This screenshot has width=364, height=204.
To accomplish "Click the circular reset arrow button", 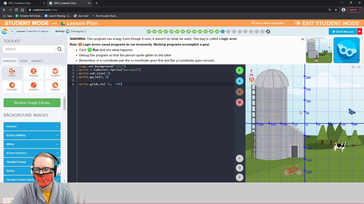I will coord(239,168).
